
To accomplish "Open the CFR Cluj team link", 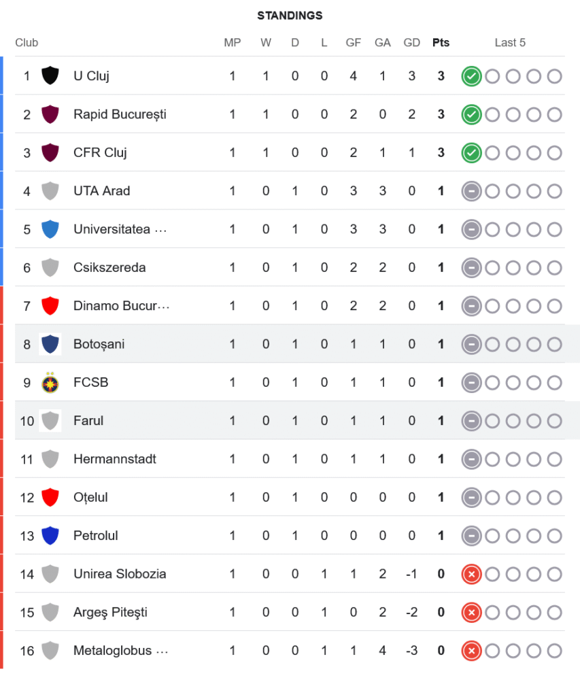I will 100,152.
